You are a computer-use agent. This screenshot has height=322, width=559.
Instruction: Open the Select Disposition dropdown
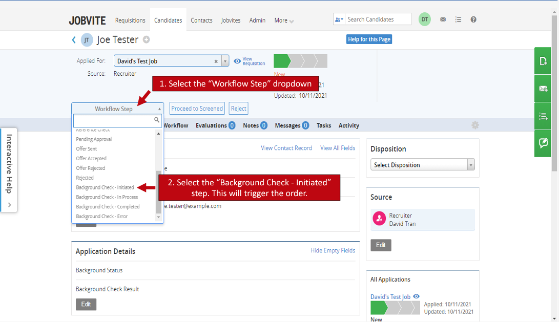point(422,165)
